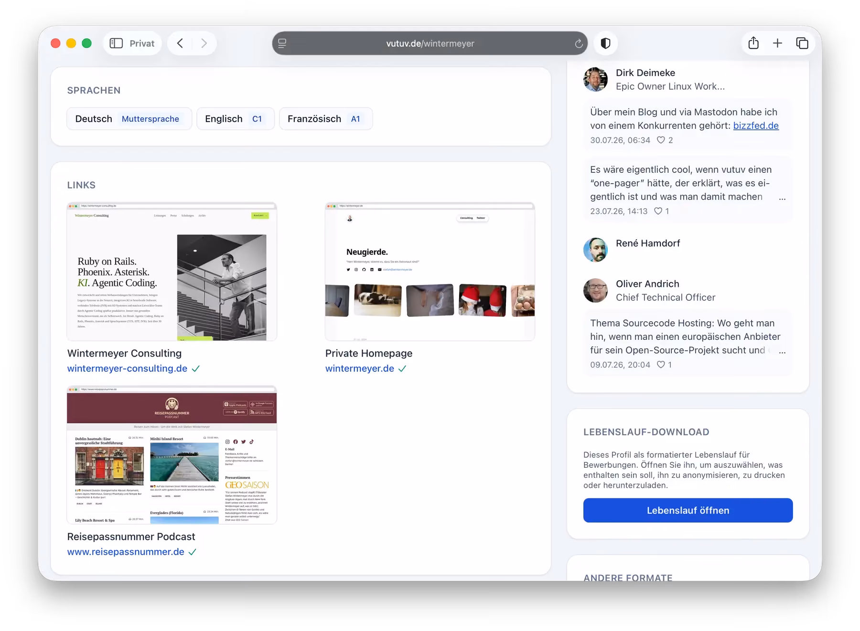This screenshot has width=860, height=631.
Task: Open the www.reisepassnummer.de link
Action: click(x=126, y=552)
